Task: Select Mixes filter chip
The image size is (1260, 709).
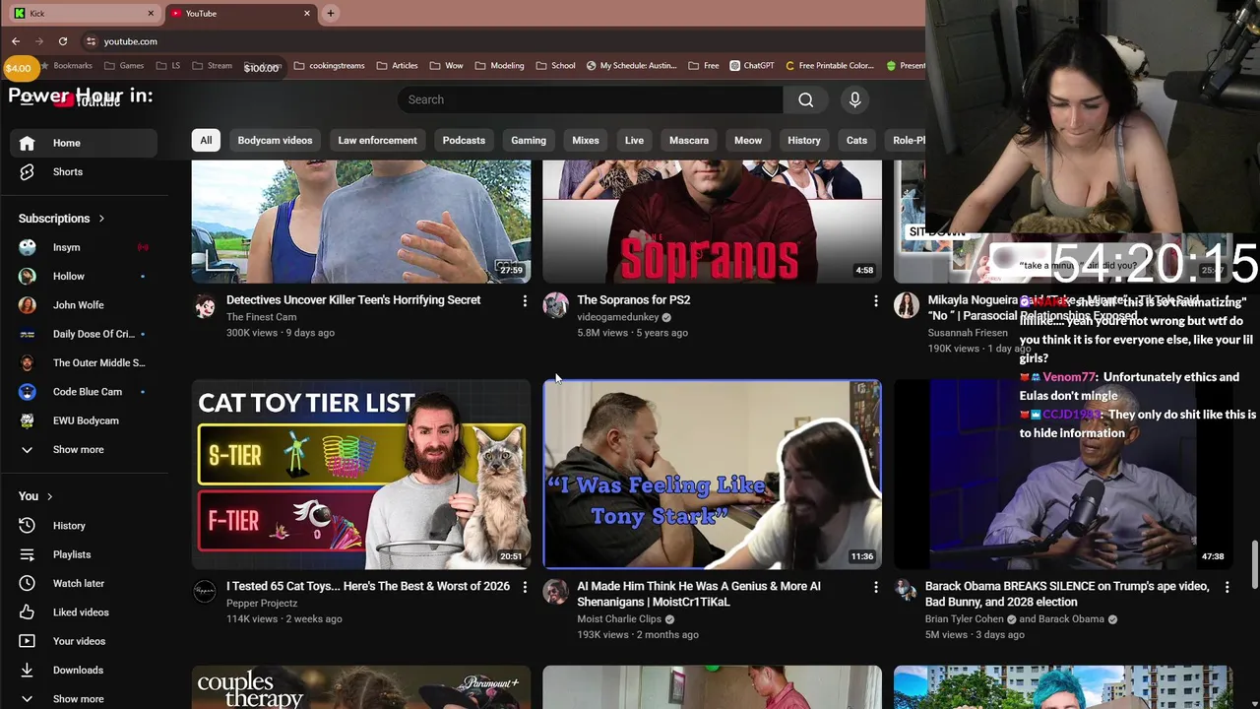Action: [586, 140]
